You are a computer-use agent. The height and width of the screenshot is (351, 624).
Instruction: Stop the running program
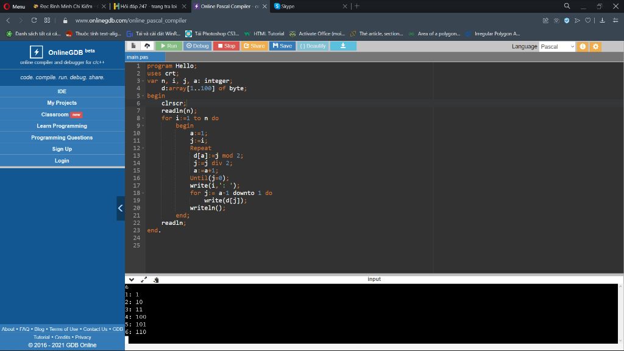coord(227,46)
